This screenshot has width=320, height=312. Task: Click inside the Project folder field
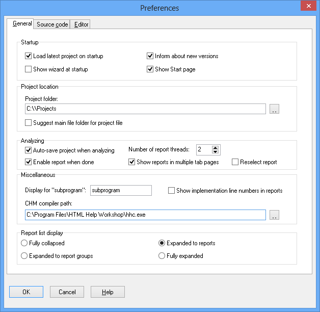pos(145,109)
